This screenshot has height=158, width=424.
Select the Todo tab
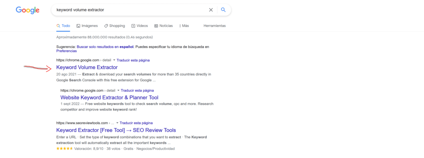63,26
